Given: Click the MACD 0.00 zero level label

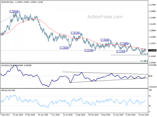Looking at the screenshot, I should pyautogui.click(x=150, y=76).
